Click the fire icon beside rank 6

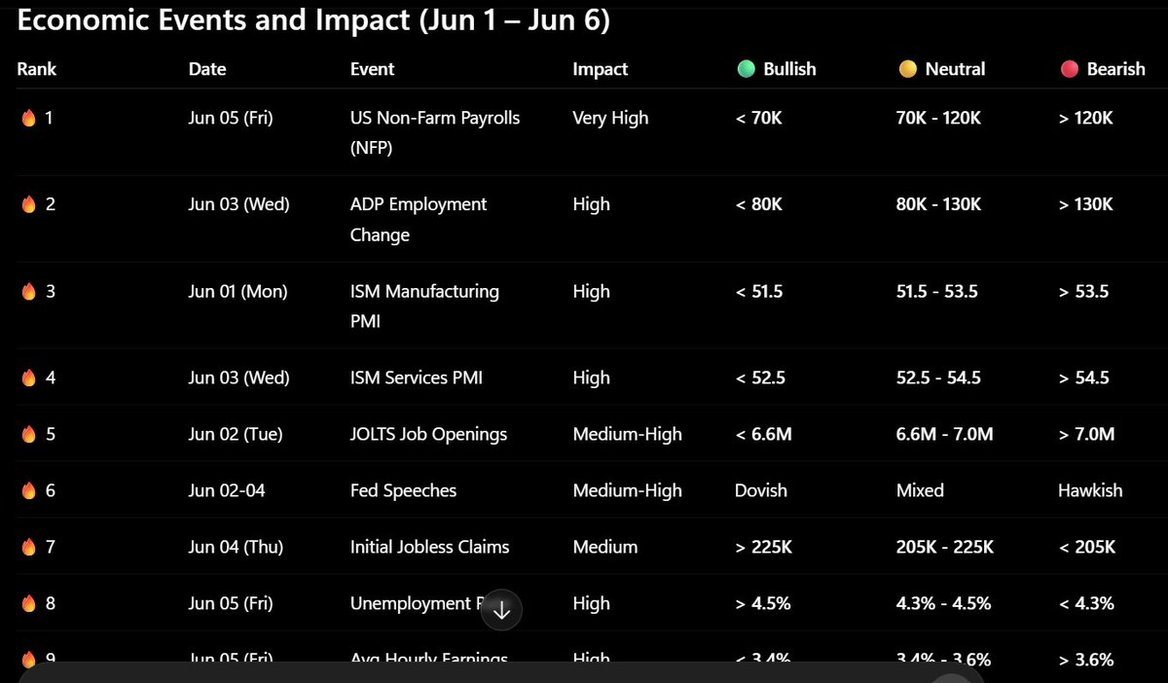pyautogui.click(x=27, y=490)
